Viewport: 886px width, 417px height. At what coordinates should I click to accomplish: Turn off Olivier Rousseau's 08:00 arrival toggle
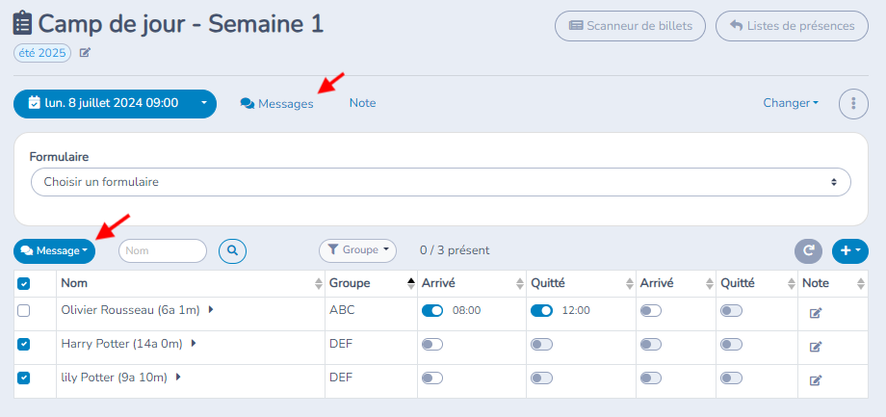(x=432, y=311)
